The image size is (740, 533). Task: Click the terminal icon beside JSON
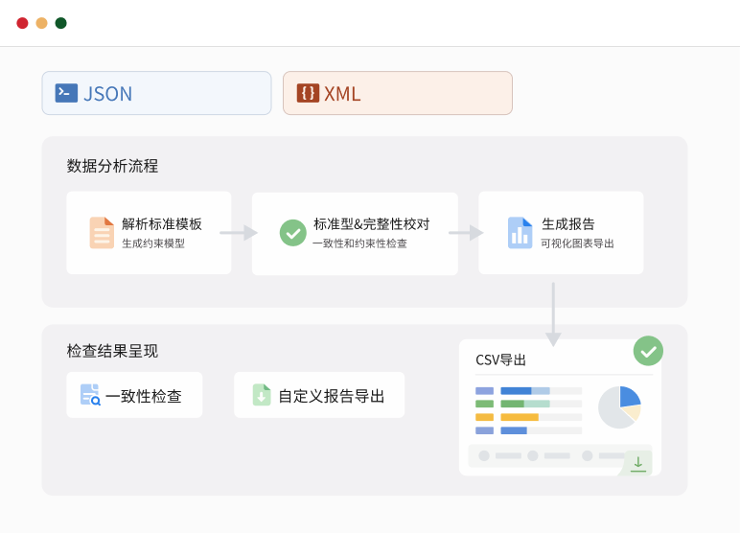coord(66,93)
